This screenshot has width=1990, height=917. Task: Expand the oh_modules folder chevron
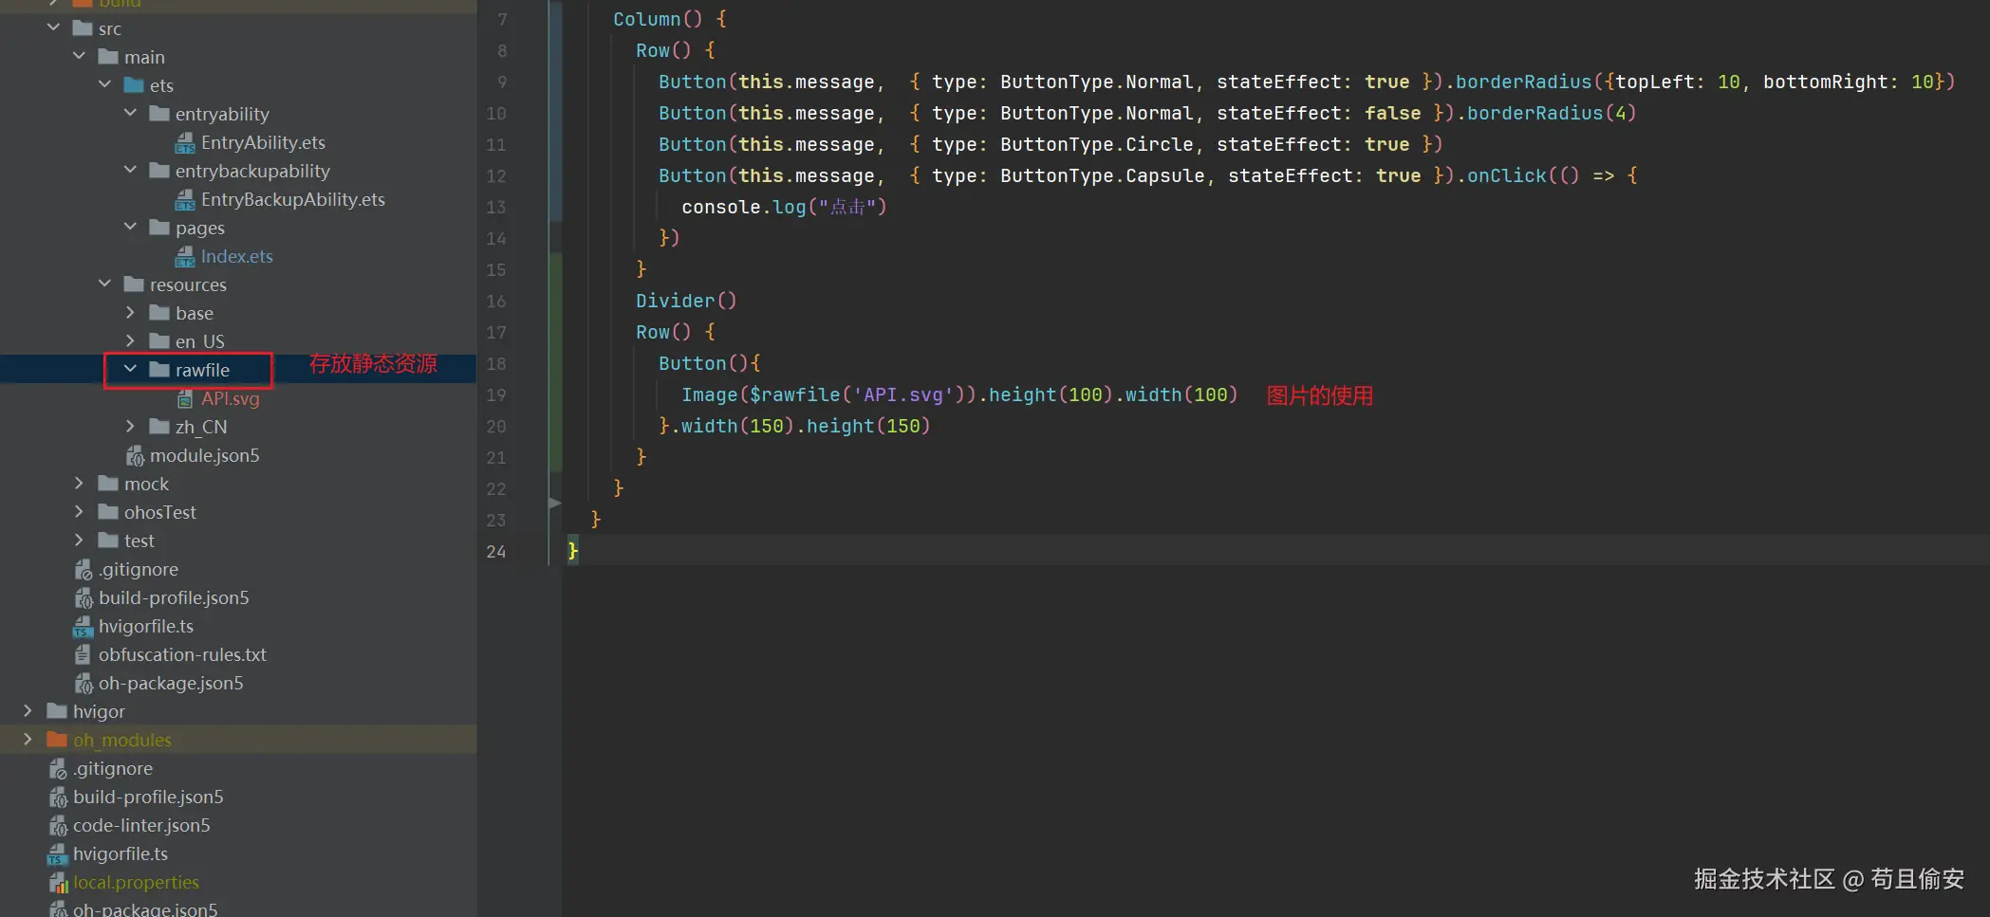(28, 739)
